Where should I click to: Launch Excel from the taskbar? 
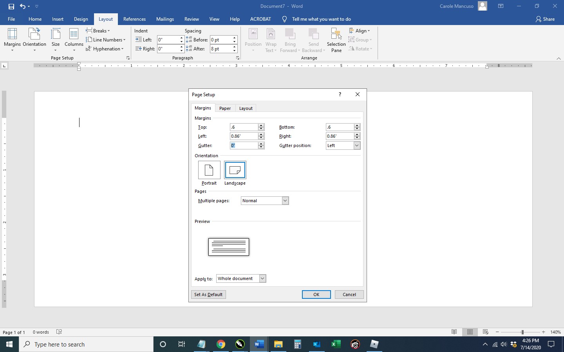[335, 345]
